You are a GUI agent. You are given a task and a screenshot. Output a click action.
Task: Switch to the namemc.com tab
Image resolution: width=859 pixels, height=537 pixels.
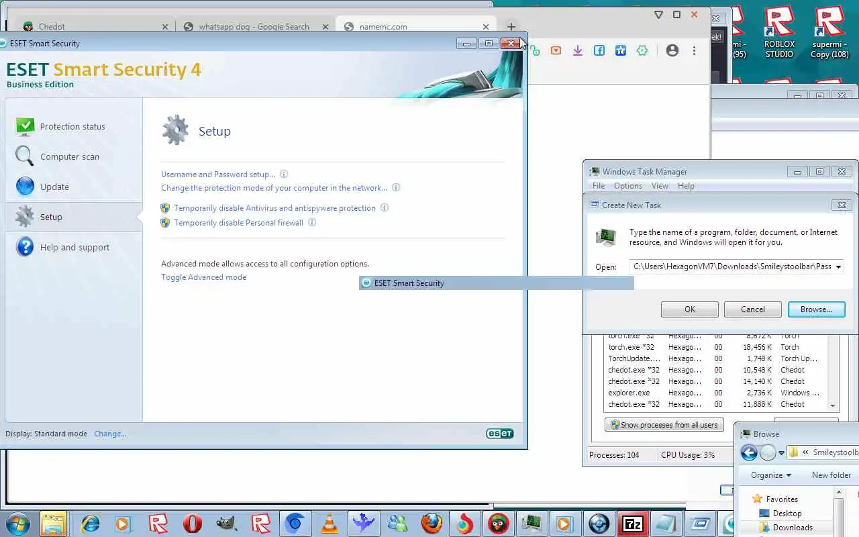click(x=416, y=27)
